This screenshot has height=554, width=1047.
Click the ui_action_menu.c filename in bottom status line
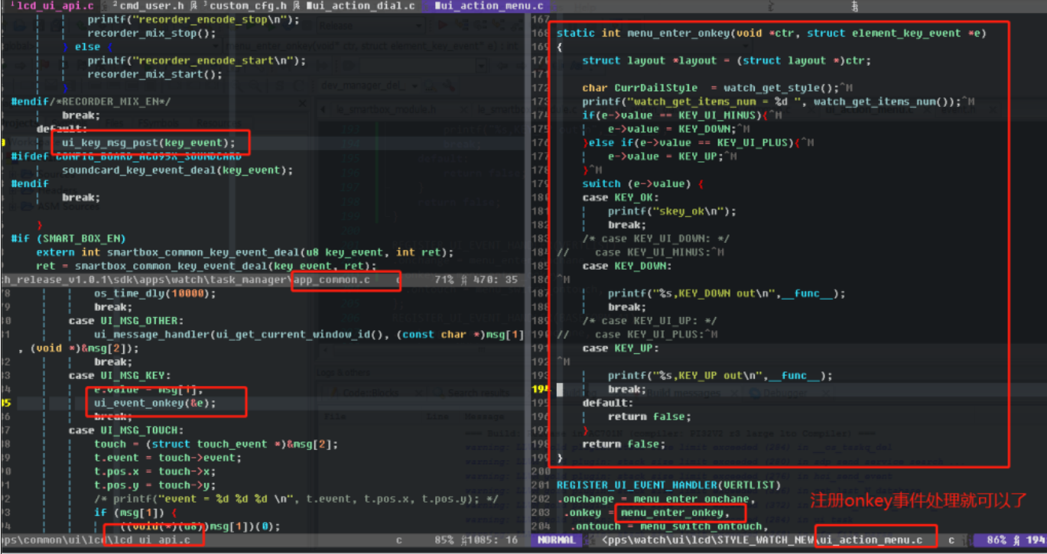coord(870,539)
